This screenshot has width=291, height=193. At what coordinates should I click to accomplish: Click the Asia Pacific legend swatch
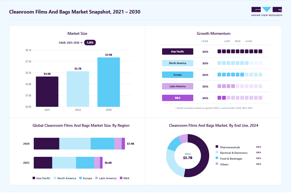click(34, 178)
